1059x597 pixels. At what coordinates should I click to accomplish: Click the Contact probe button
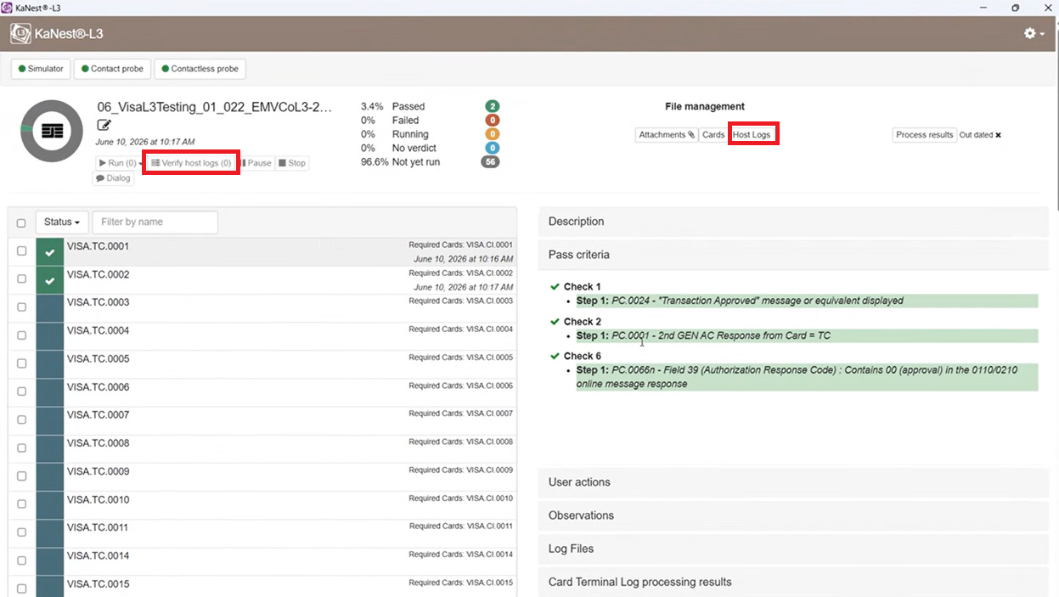(x=112, y=69)
